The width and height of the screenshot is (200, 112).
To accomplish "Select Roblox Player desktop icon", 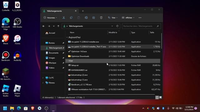I will 17,91.
